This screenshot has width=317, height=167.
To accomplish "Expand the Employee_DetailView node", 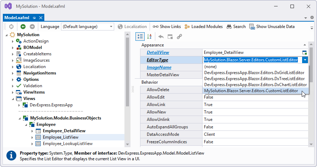I will 32,131.
